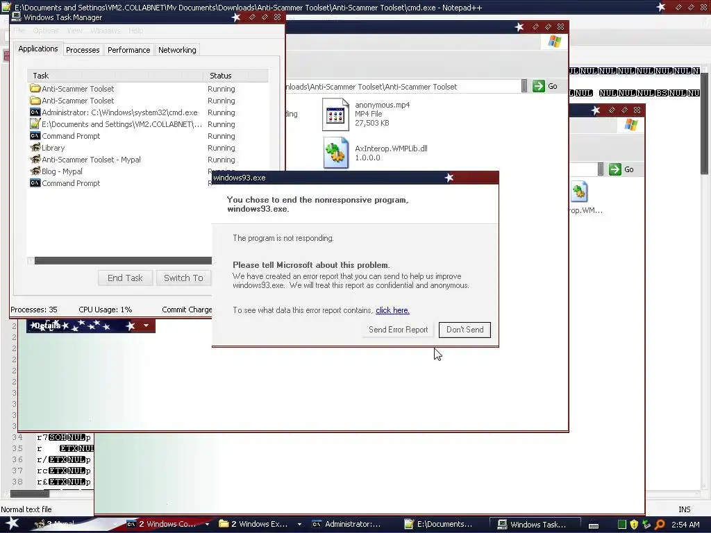Viewport: 711px width, 533px height.
Task: Click the 2:54 AM taskbar clock
Action: click(x=685, y=525)
